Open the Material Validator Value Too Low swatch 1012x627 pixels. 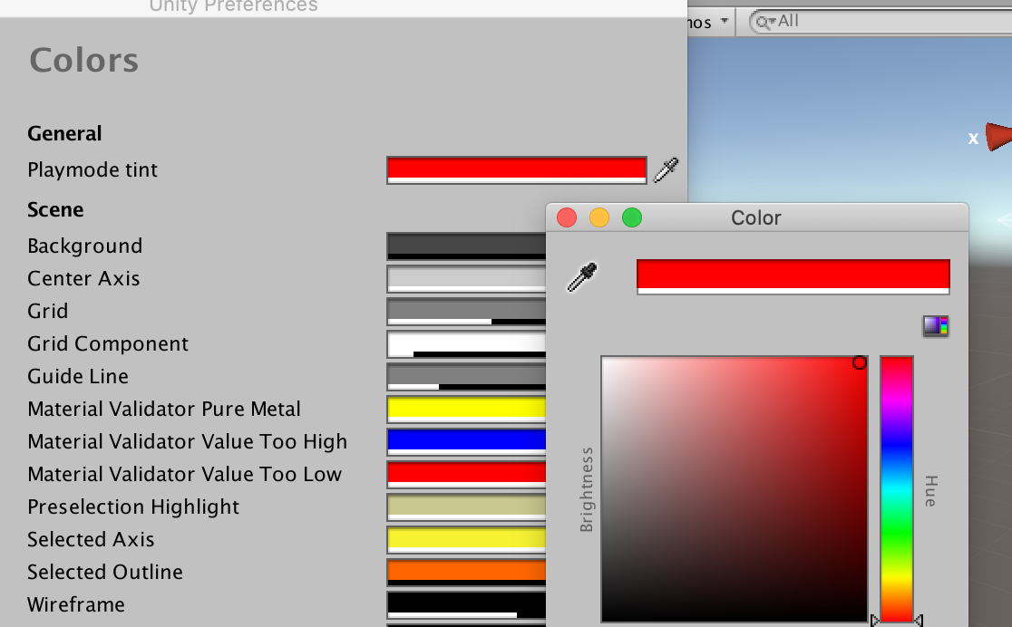pyautogui.click(x=466, y=474)
